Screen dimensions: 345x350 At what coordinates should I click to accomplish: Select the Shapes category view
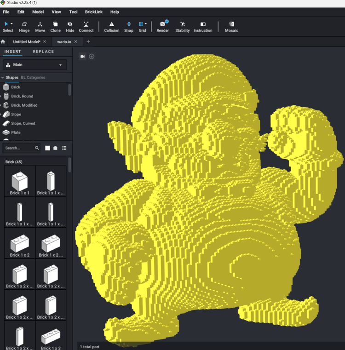(12, 77)
